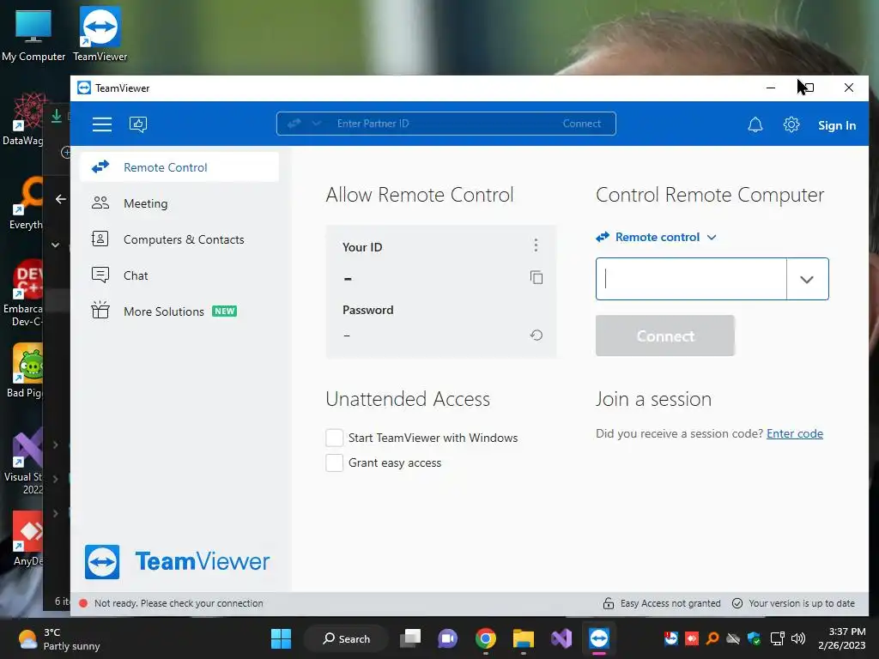879x659 pixels.
Task: Open the clock showing 3:37 PM
Action: tap(841, 638)
